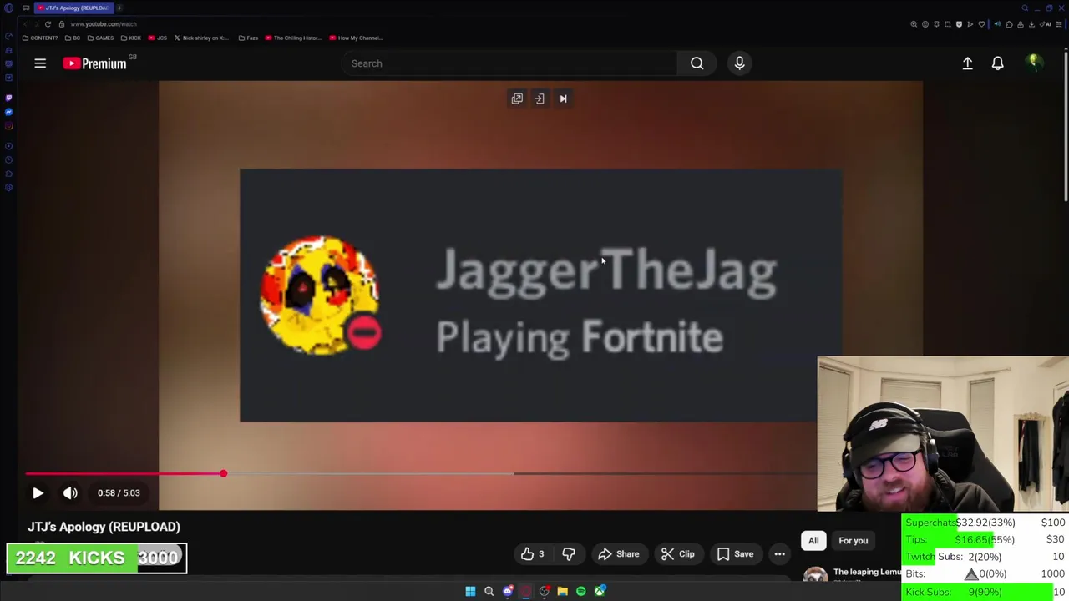Open the browser AI assistant icon
1069x601 pixels.
click(1045, 24)
